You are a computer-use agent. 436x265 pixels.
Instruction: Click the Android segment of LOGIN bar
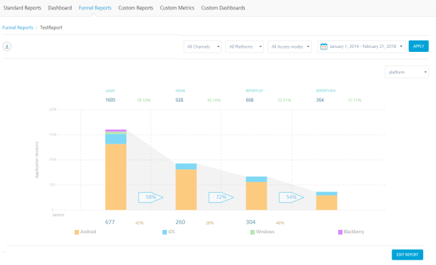(x=115, y=177)
